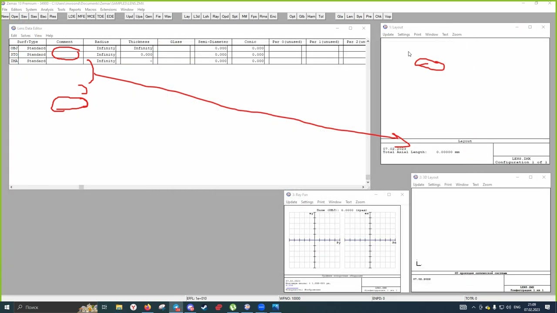The height and width of the screenshot is (313, 557).
Task: Open Settings in the Layout window
Action: point(404,34)
